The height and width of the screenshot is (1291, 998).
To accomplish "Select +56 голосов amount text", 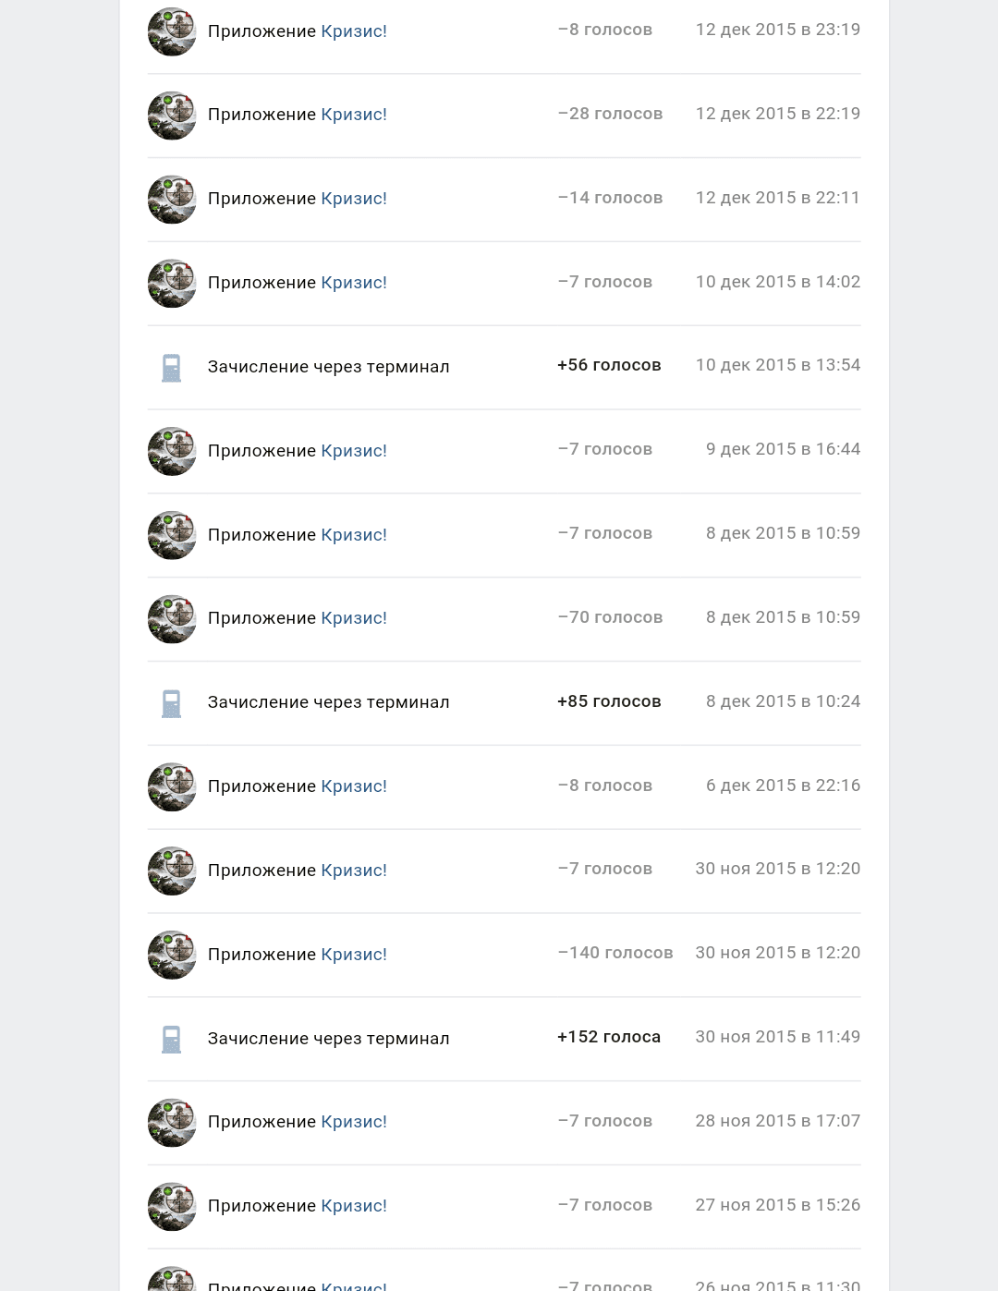I will pyautogui.click(x=609, y=365).
